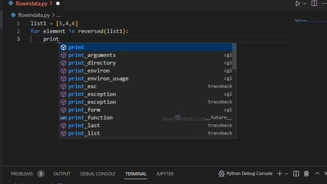
Task: Split the editor to the right
Action: click(x=314, y=4)
